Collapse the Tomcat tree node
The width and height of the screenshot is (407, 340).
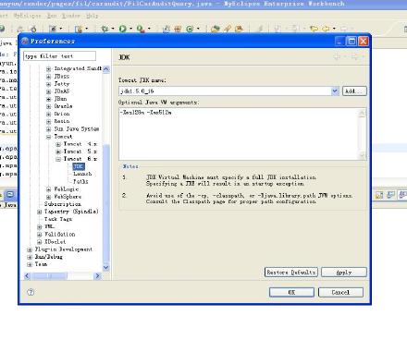point(48,137)
